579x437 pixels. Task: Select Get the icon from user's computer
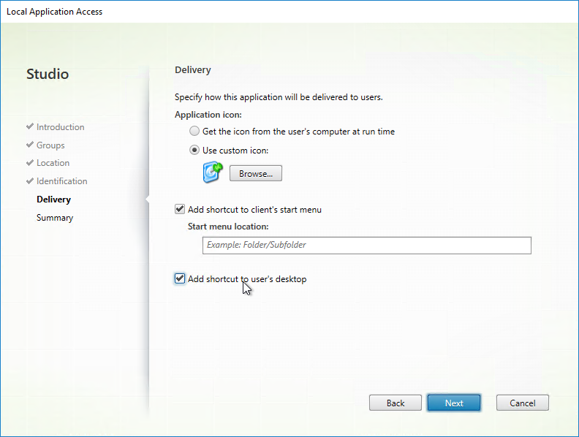tap(194, 131)
